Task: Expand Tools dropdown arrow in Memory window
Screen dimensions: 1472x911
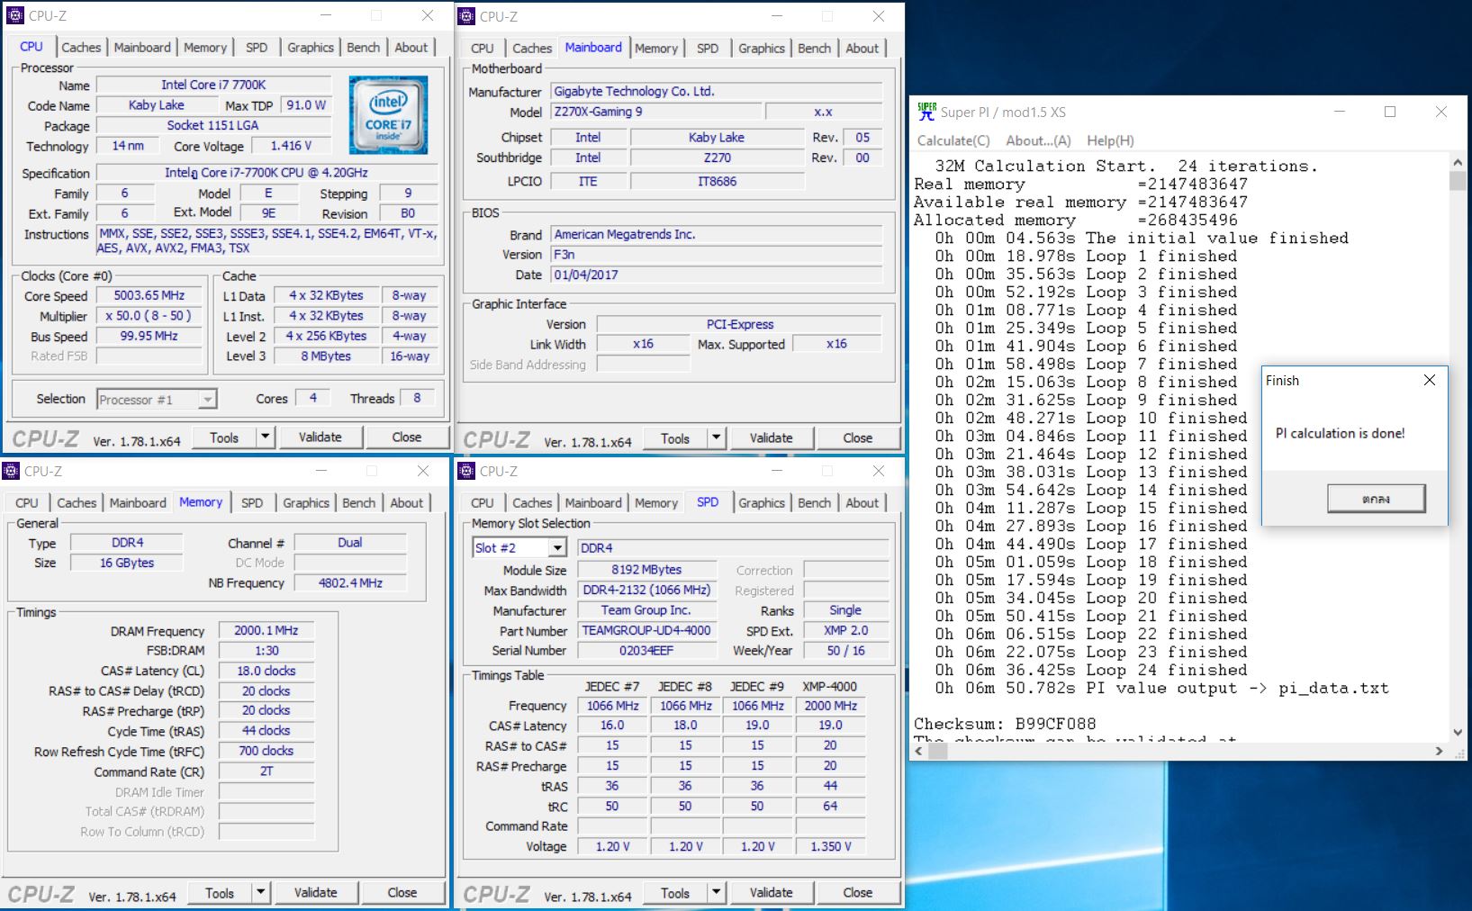Action: coord(260,893)
